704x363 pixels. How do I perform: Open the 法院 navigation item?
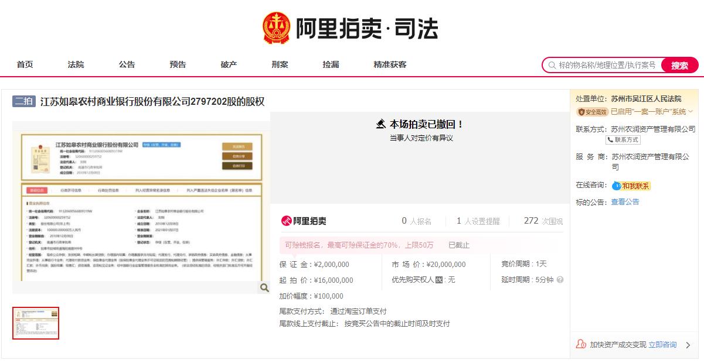click(76, 64)
